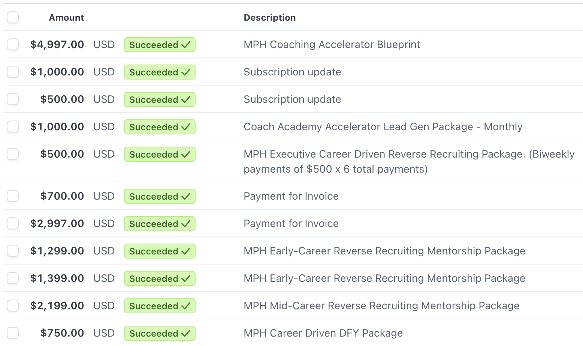
Task: Tick the select-all checkbox in the header row
Action: pos(13,17)
